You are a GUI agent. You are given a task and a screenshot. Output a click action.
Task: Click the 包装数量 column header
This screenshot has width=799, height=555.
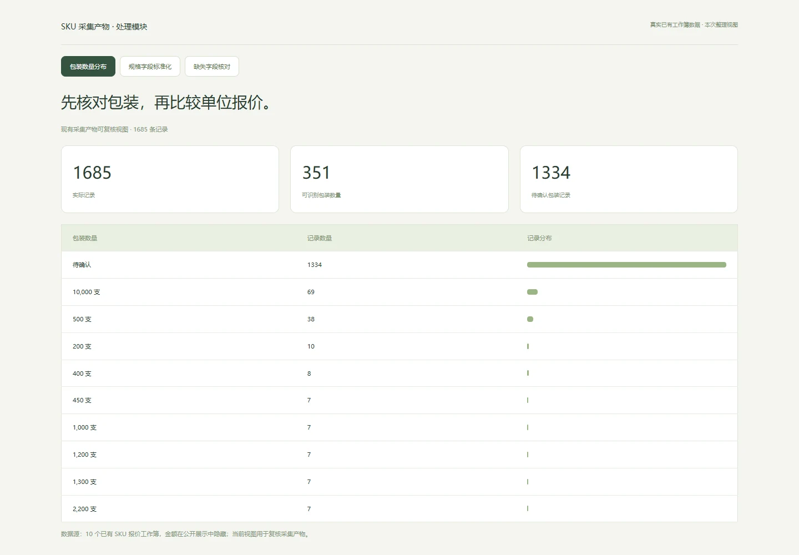[x=85, y=238]
